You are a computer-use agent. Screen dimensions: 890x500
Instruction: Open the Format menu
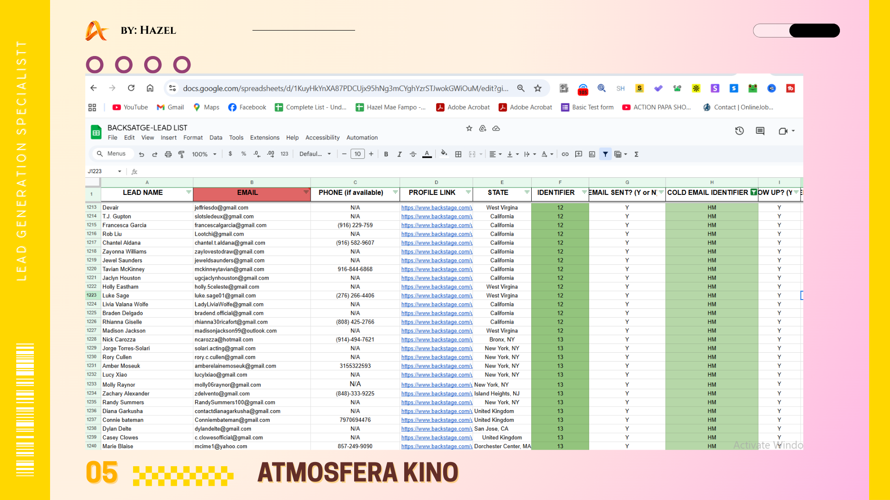[x=193, y=137]
